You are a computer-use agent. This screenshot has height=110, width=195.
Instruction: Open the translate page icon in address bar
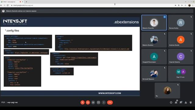179,5
